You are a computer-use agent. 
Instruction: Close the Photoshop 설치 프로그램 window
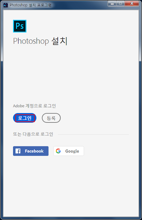[132, 4]
